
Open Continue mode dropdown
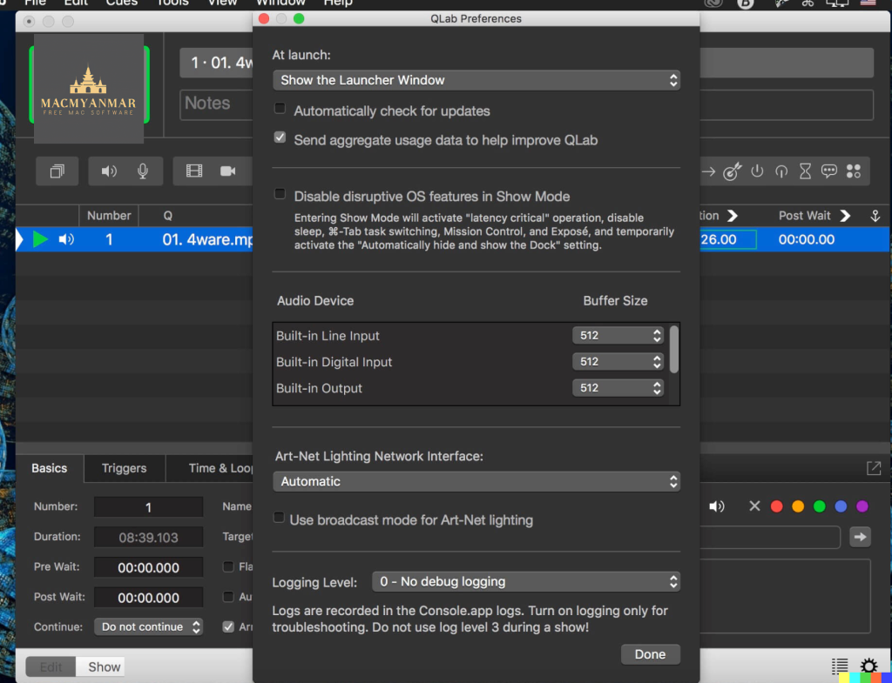point(148,626)
